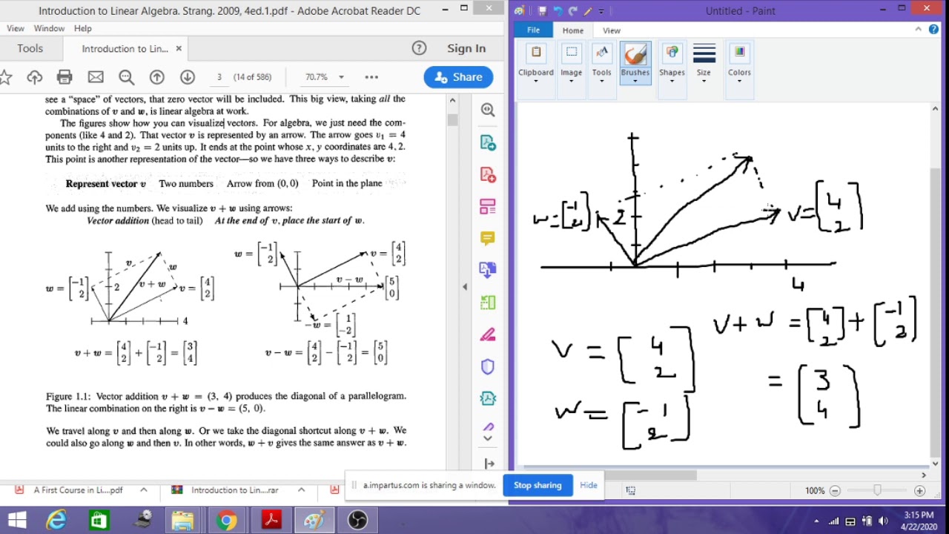Launch Internet Explorer from the taskbar
949x534 pixels.
[56, 520]
